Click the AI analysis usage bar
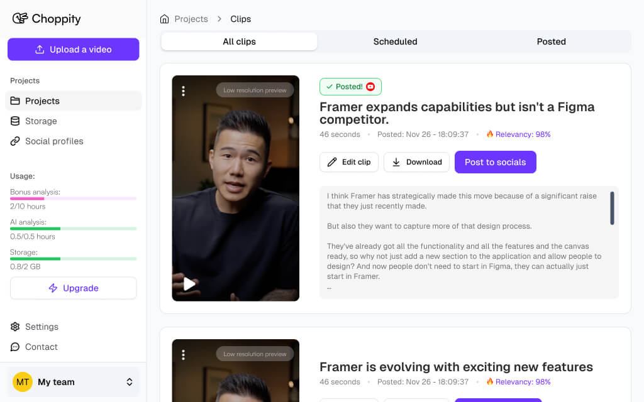The image size is (644, 402). [x=73, y=229]
